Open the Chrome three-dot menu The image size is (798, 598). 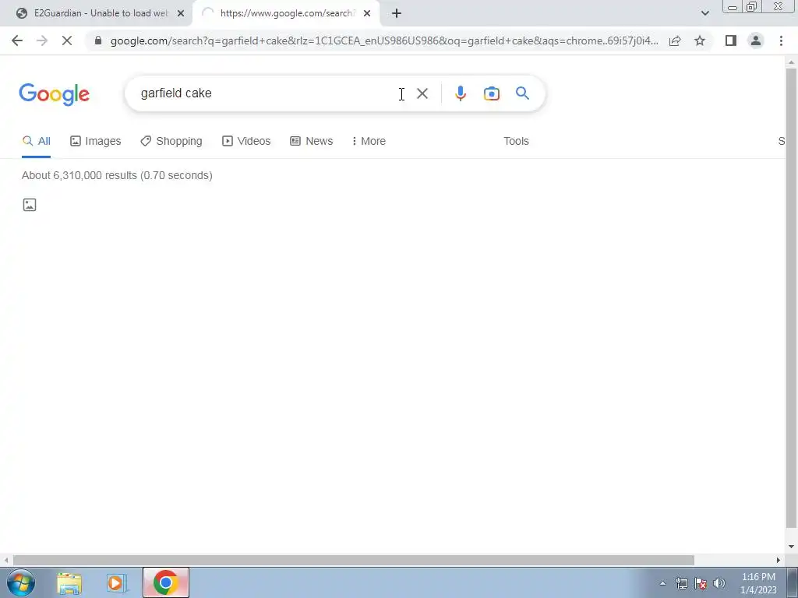pos(781,40)
